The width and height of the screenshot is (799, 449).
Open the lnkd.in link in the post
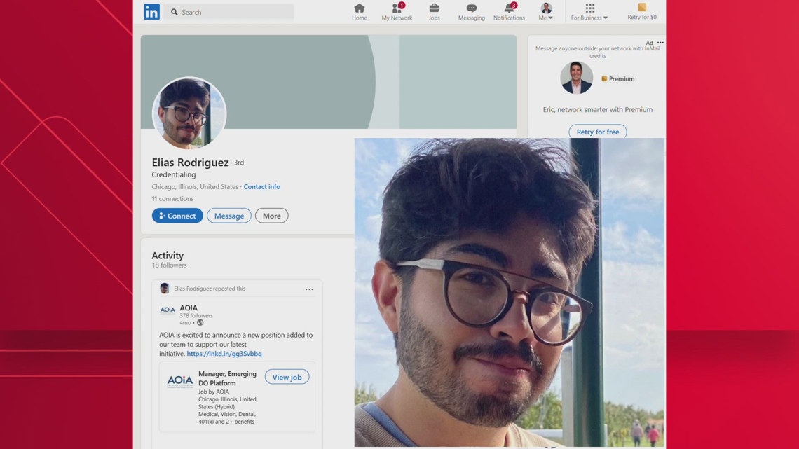coord(224,354)
